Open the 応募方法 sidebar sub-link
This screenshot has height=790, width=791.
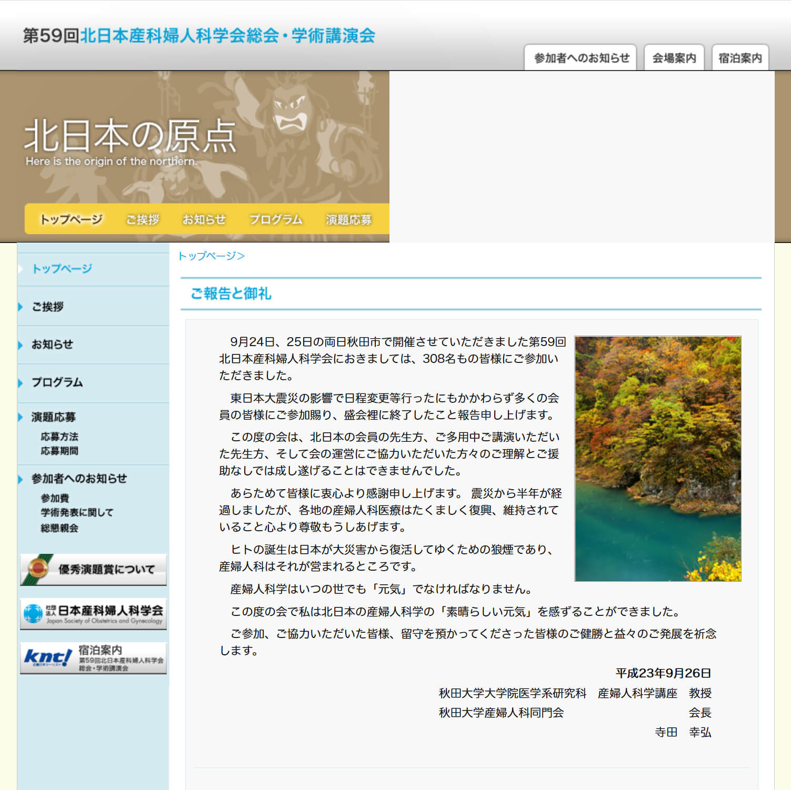59,437
